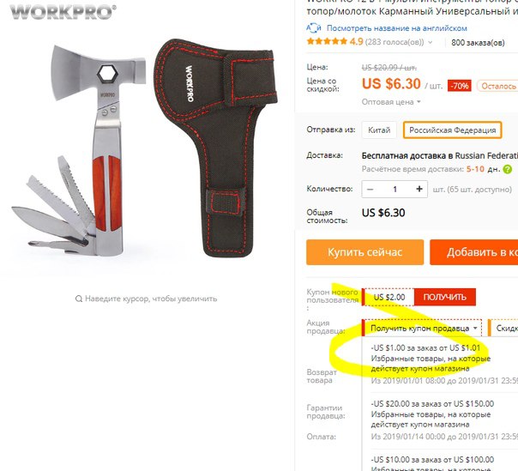518x471 pixels.
Task: Decrease quantity with the minus button
Action: (370, 189)
